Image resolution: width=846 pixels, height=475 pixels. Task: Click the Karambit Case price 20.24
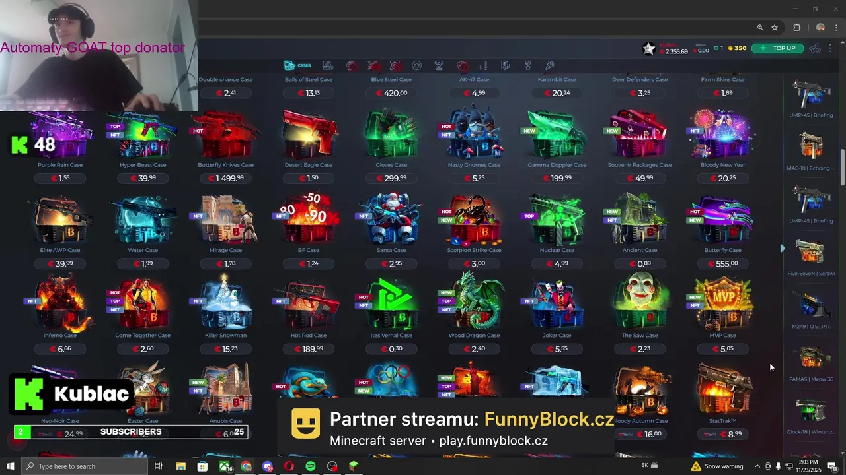(x=557, y=93)
